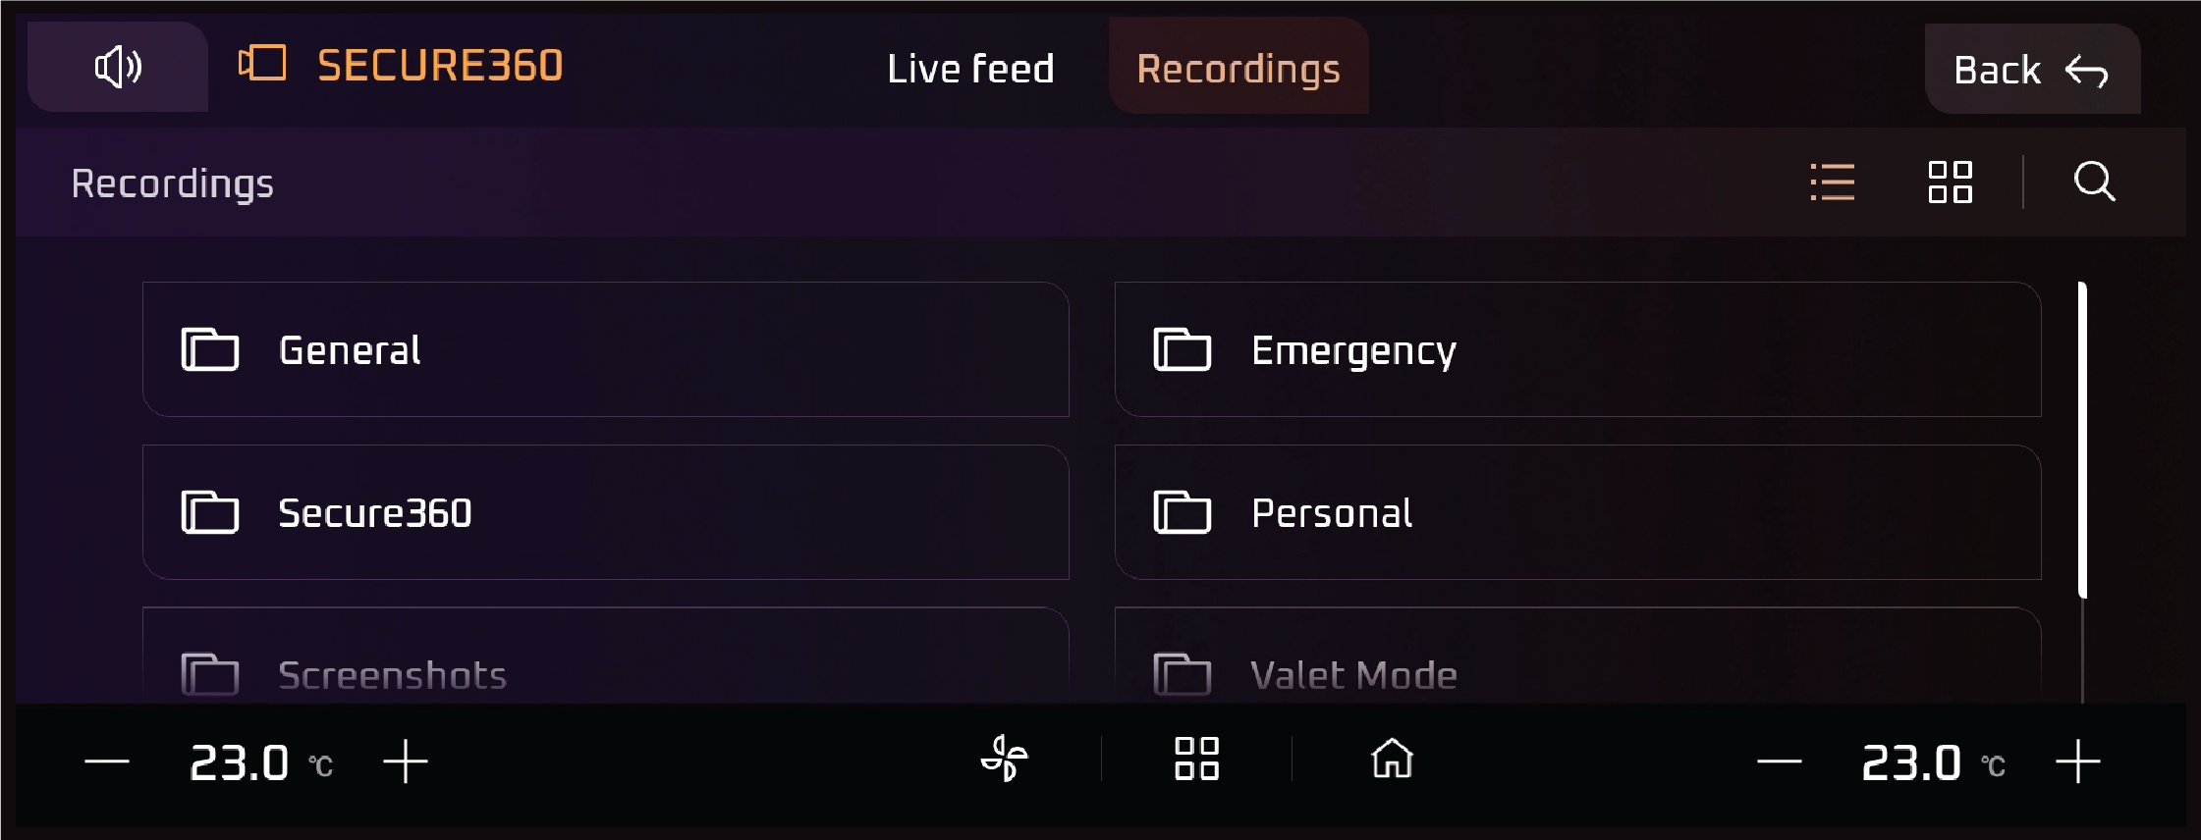Switch to the Live feed tab
This screenshot has height=840, width=2201.
970,69
